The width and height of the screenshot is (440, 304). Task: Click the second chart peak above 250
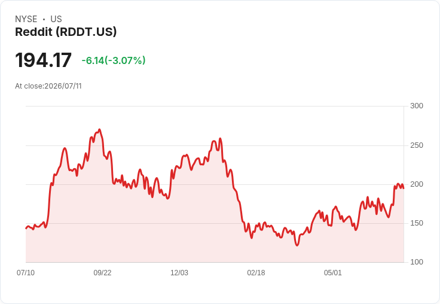pyautogui.click(x=220, y=138)
